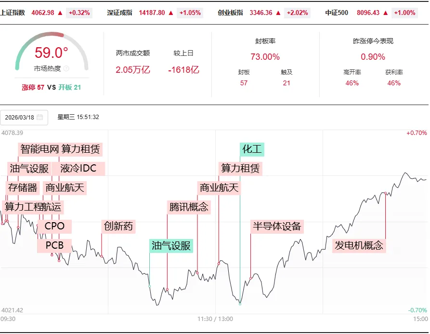
Task: Click the 开板 21 count label
Action: [x=70, y=88]
